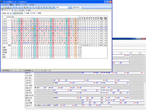Screen dimensions: 146x110
Task: Open the ヘルプ menu
Action: 31,5
